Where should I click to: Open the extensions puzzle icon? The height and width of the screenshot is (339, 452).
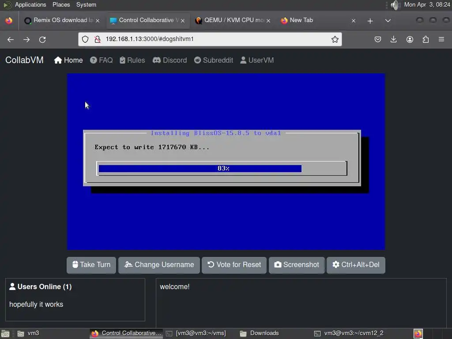coord(426,39)
